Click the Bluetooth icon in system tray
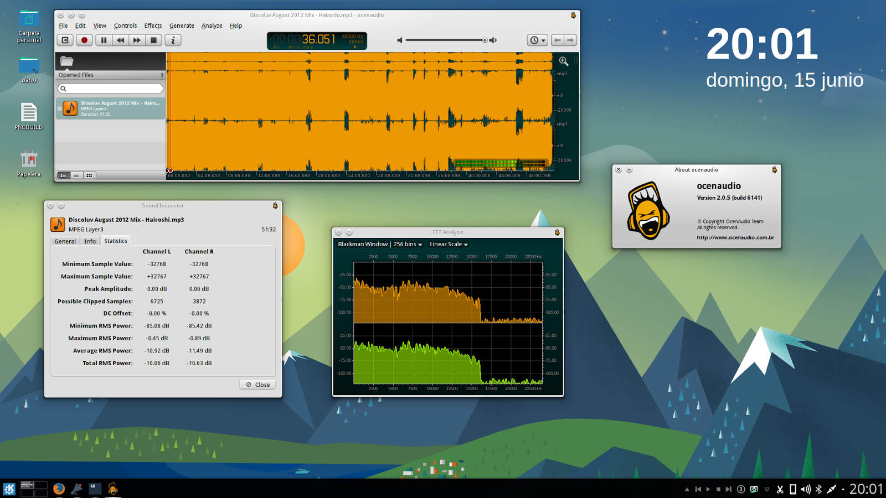 pyautogui.click(x=819, y=489)
